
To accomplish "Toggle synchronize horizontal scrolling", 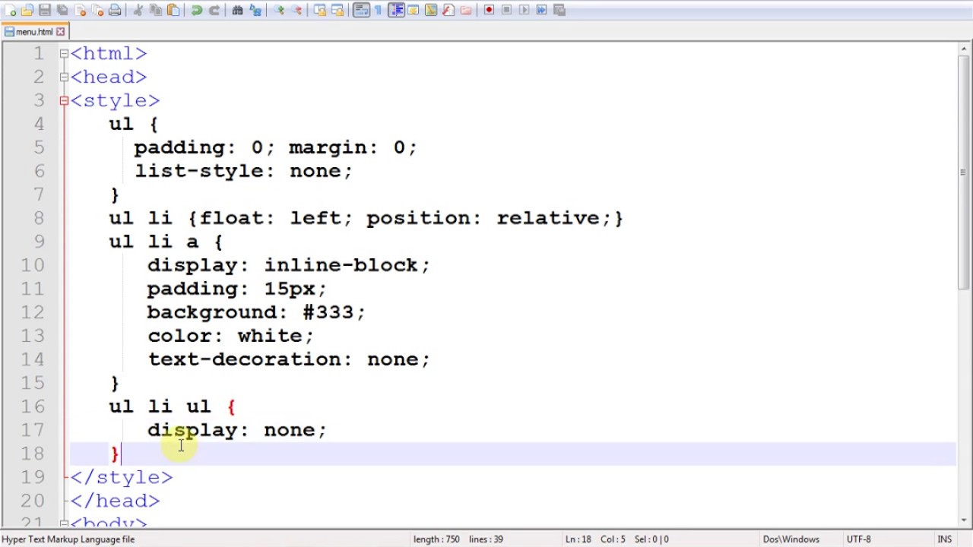I will coord(338,10).
